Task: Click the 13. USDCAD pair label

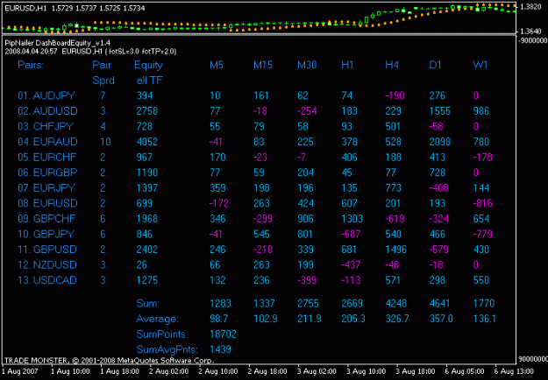Action: click(x=47, y=280)
